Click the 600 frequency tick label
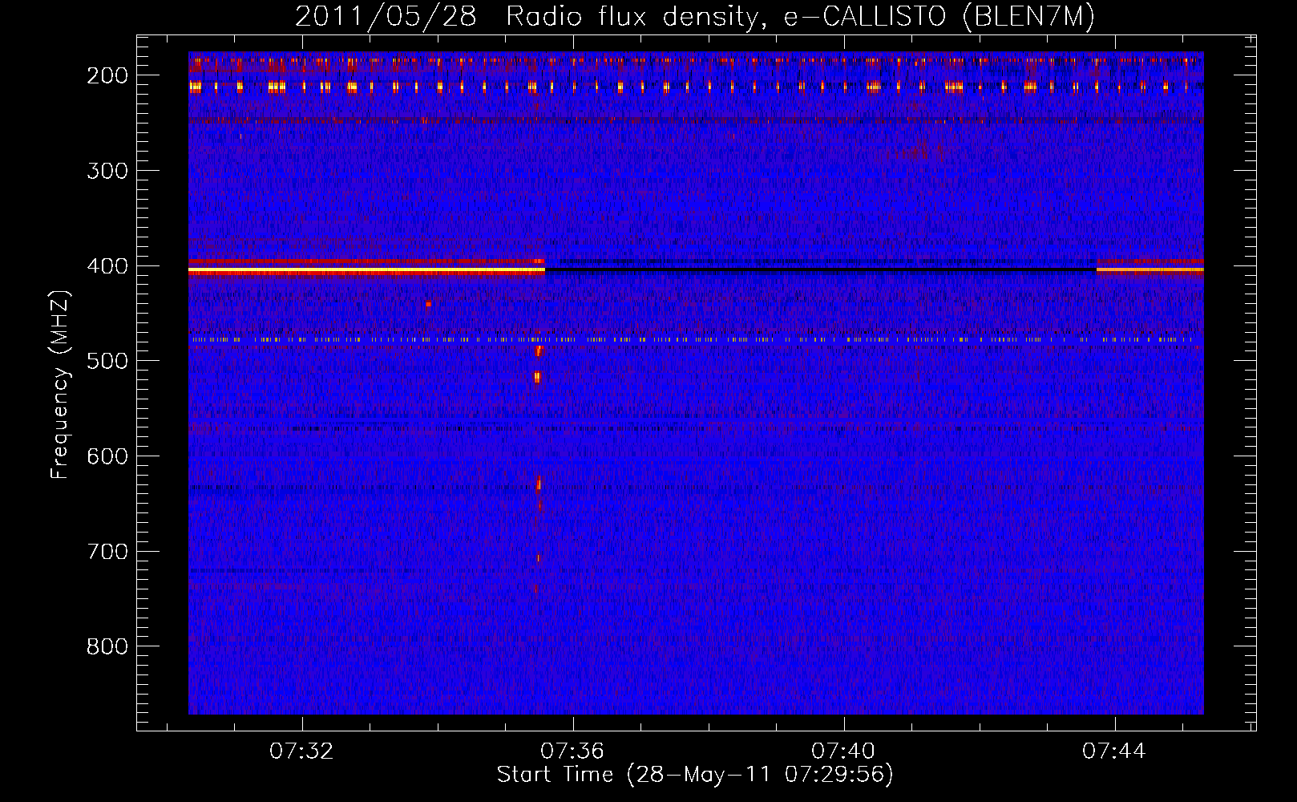The width and height of the screenshot is (1297, 802). 107,456
